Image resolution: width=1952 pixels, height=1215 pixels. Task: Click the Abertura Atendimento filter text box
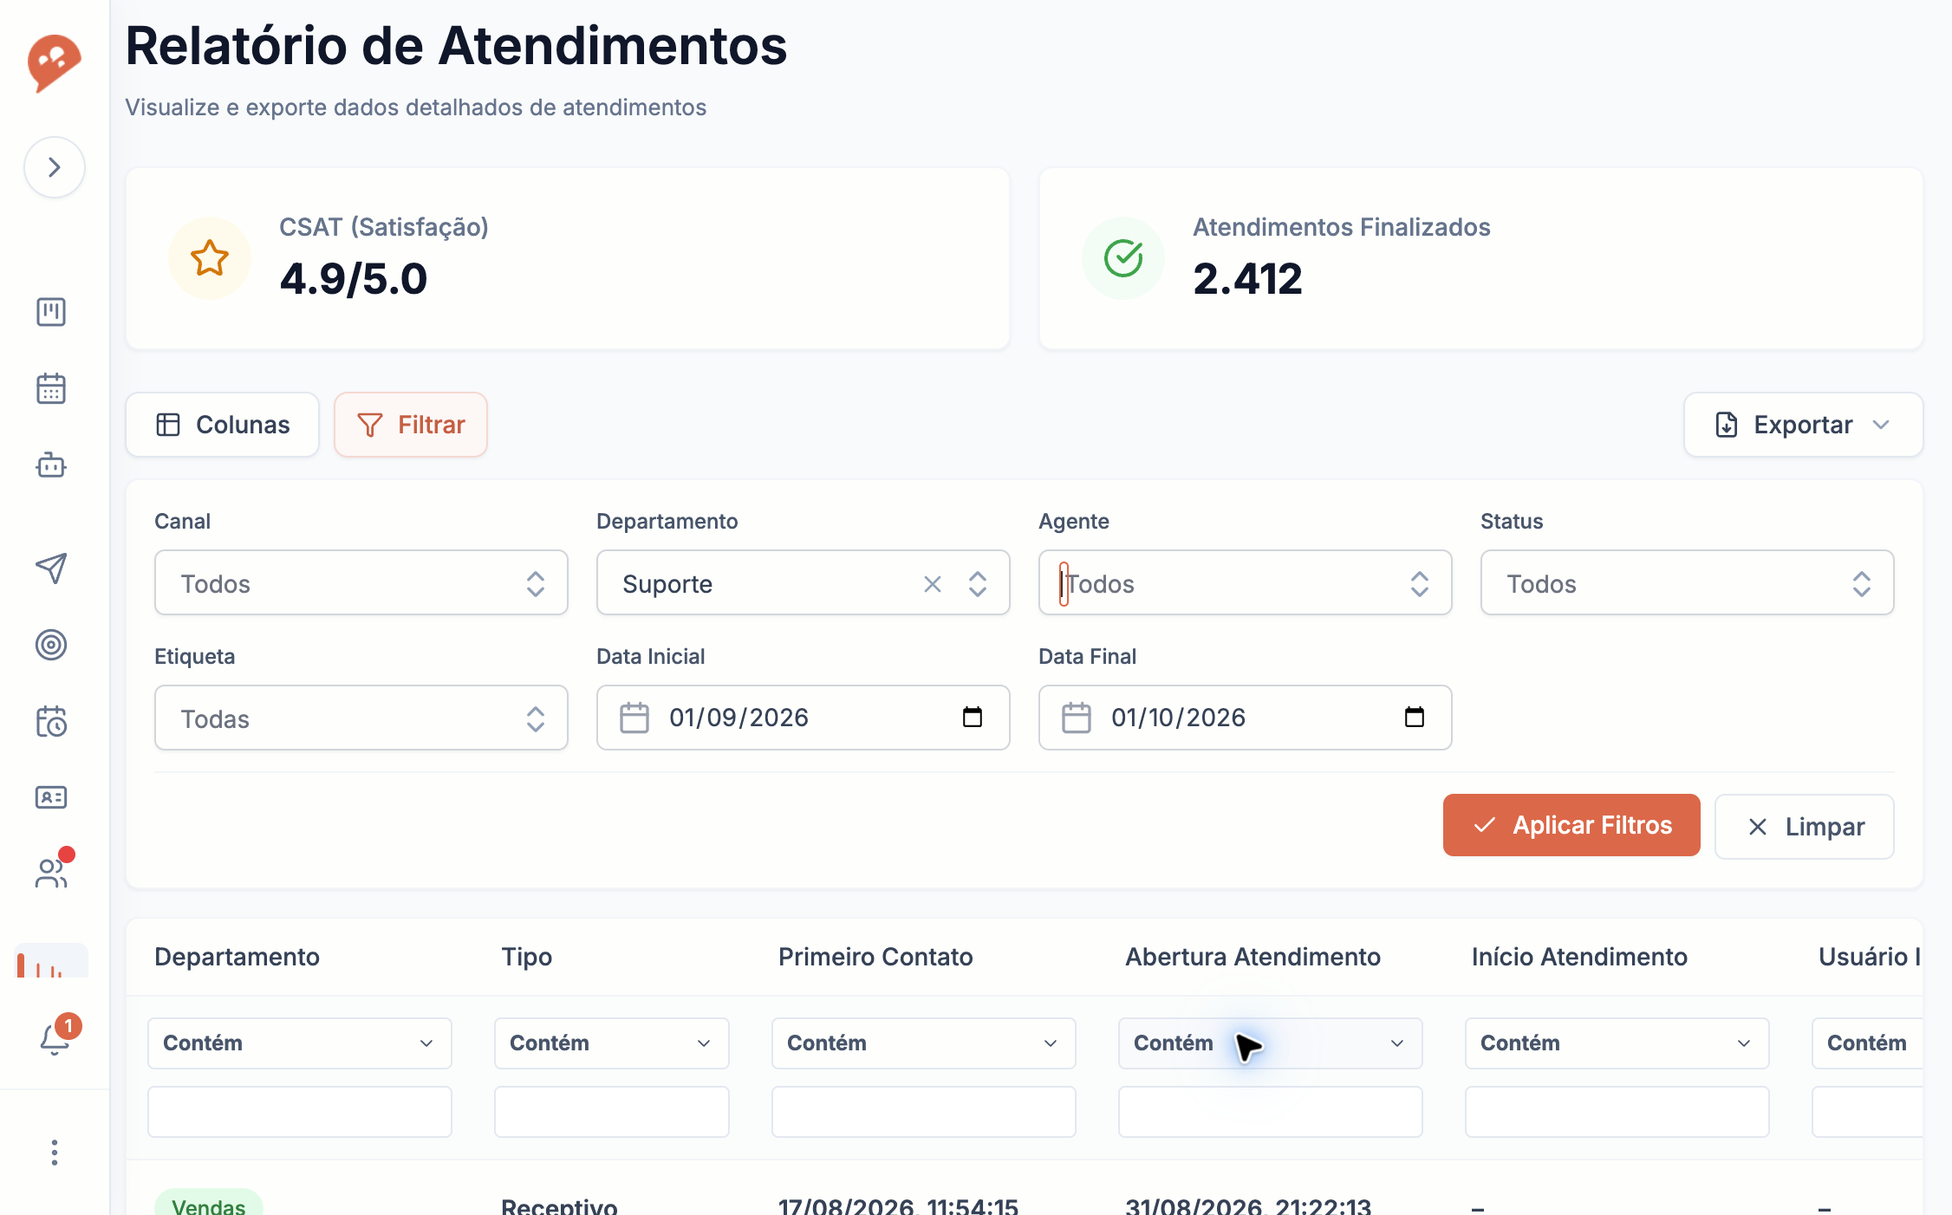[x=1271, y=1112]
